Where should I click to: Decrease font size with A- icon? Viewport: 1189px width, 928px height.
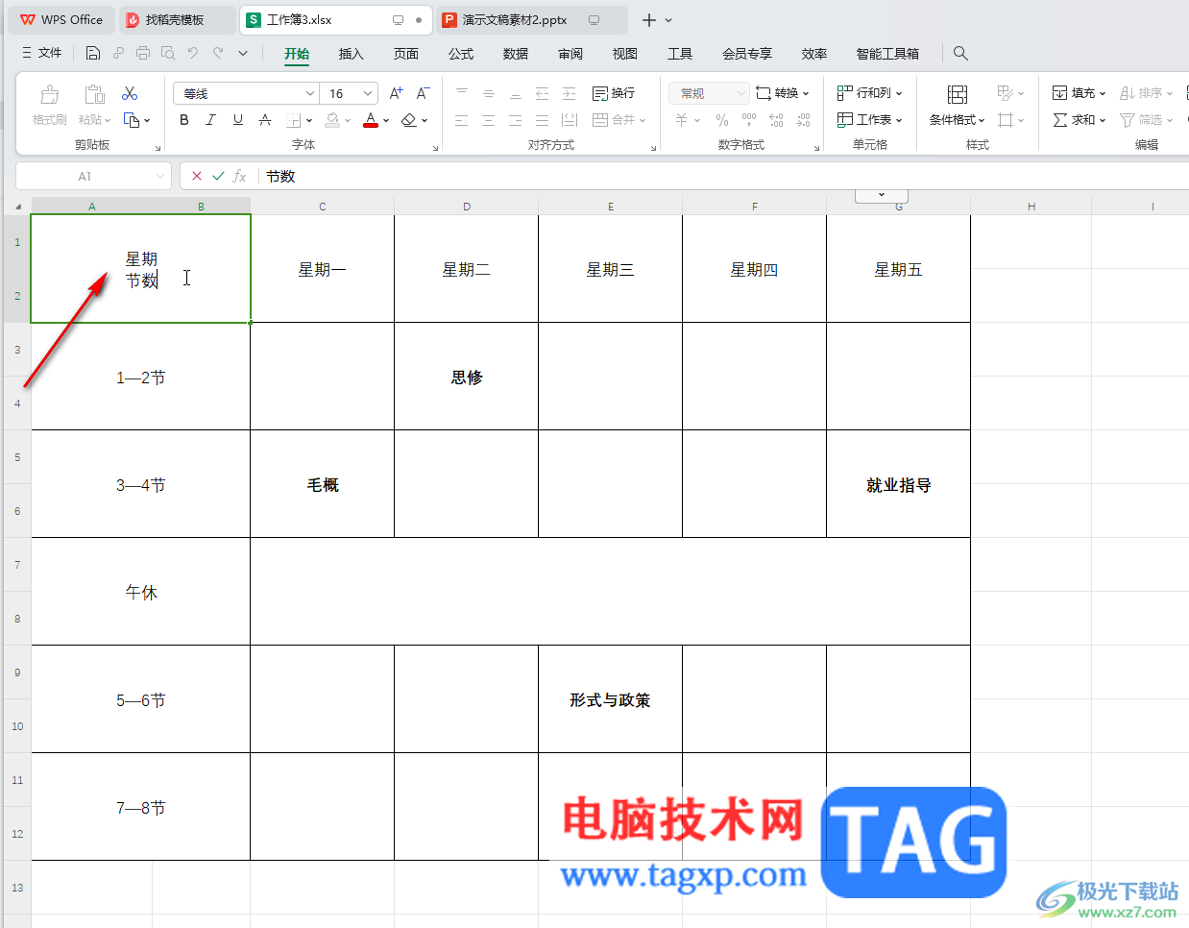423,93
